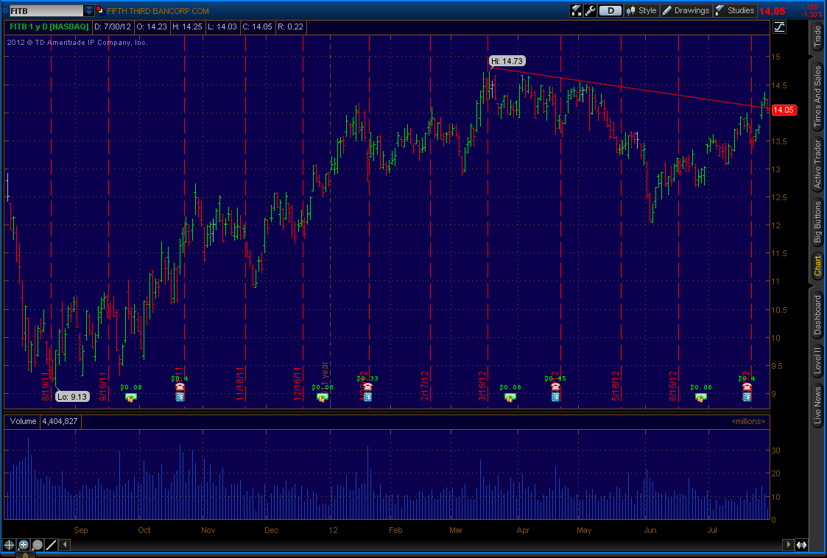Switch to the Trade side tab

coord(817,37)
